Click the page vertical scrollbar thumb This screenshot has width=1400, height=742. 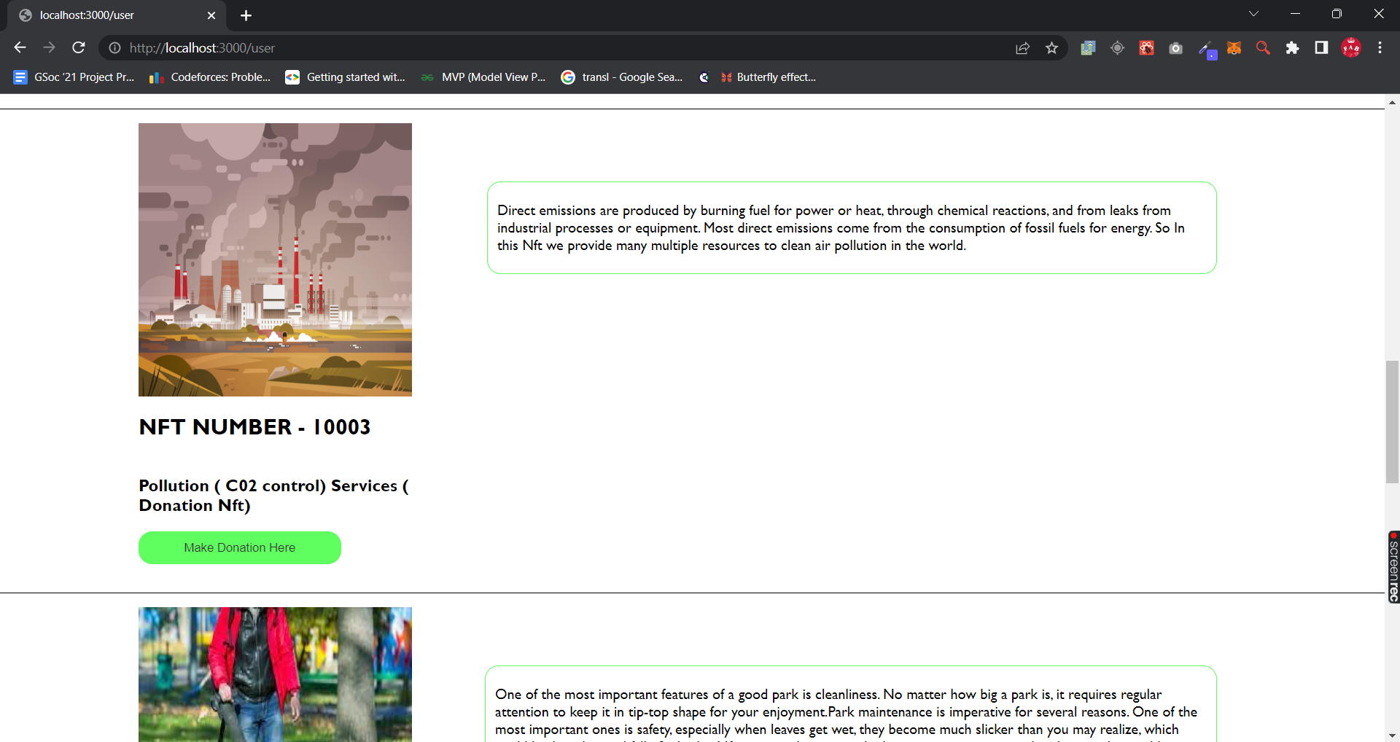pos(1392,421)
